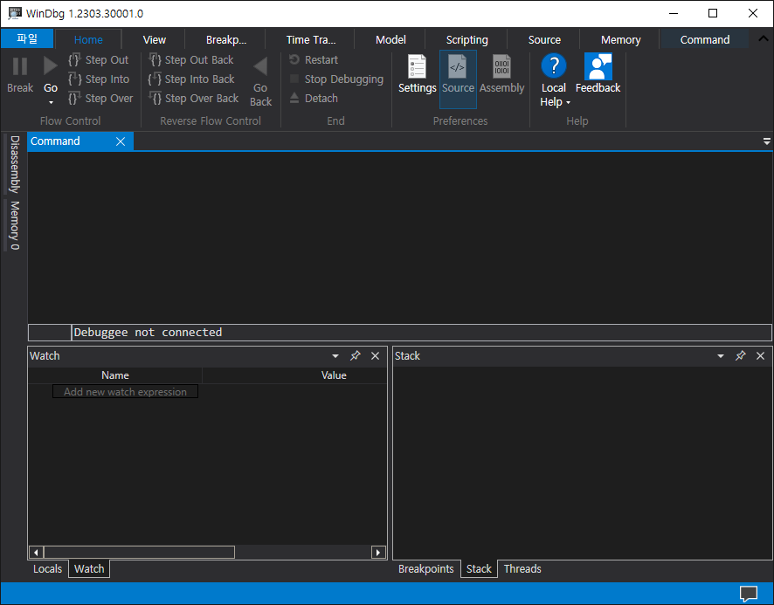Pin the Stack panel
774x605 pixels.
point(740,356)
